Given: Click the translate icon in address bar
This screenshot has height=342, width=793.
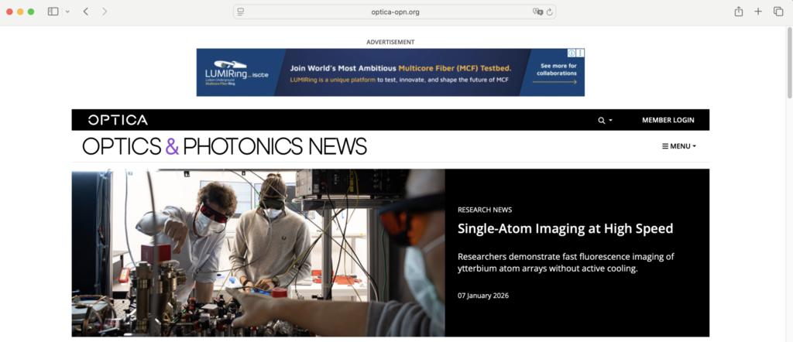Looking at the screenshot, I should (537, 12).
